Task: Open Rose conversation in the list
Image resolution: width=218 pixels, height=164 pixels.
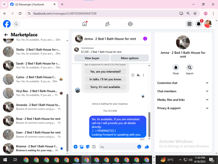Action: [34, 121]
